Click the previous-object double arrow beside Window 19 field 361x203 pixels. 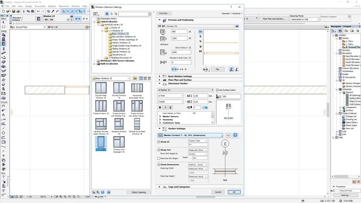click(160, 27)
